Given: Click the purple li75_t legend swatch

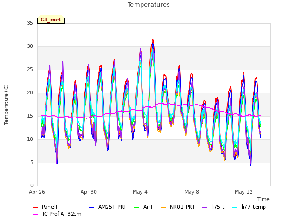Looking at the screenshot, I should tap(205, 208).
